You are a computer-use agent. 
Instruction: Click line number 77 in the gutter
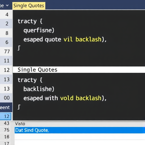point(7,52)
